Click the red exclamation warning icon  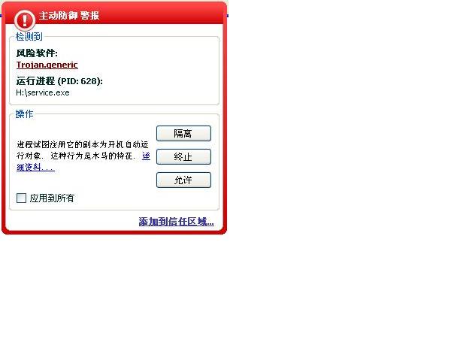(25, 20)
